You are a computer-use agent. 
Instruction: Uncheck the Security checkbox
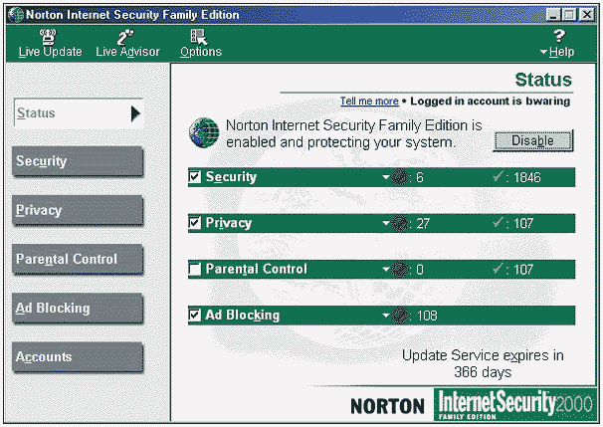click(195, 177)
